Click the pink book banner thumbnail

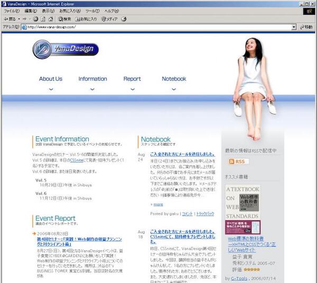point(243,227)
